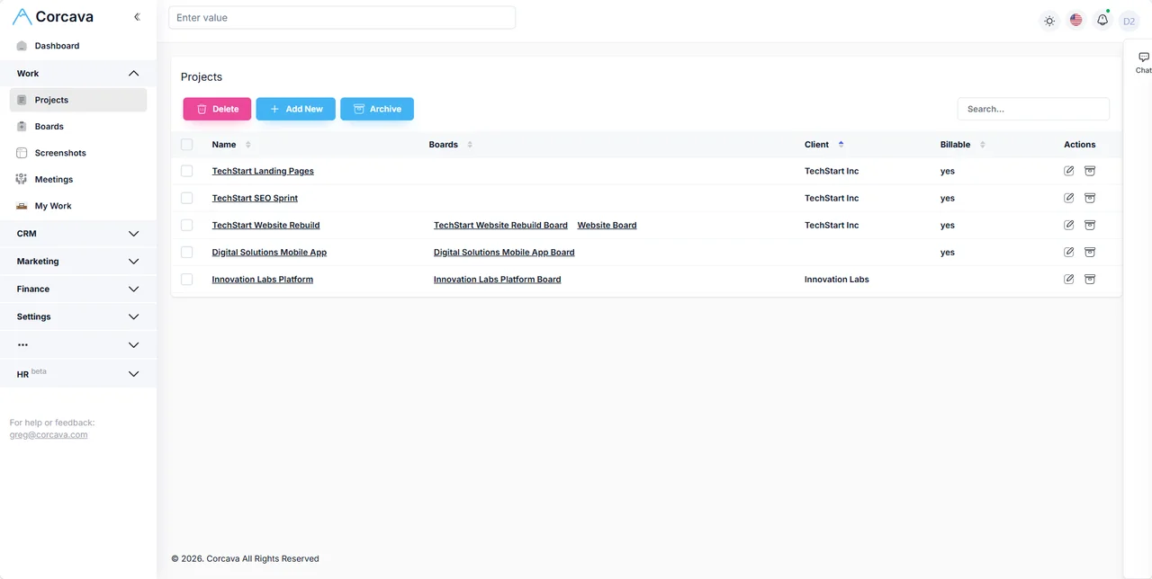Viewport: 1152px width, 579px height.
Task: Check the box for Innovation Labs Platform
Action: tap(186, 279)
